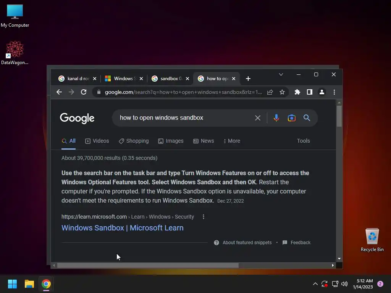Viewport: 391px width, 293px height.
Task: Open the Chrome Extensions puzzle icon
Action: pos(297,92)
